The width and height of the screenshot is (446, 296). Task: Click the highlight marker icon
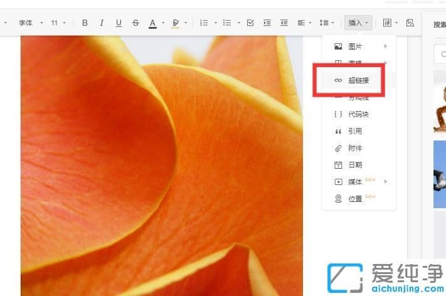[176, 23]
